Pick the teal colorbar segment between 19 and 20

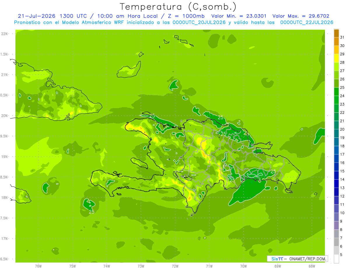336,134
